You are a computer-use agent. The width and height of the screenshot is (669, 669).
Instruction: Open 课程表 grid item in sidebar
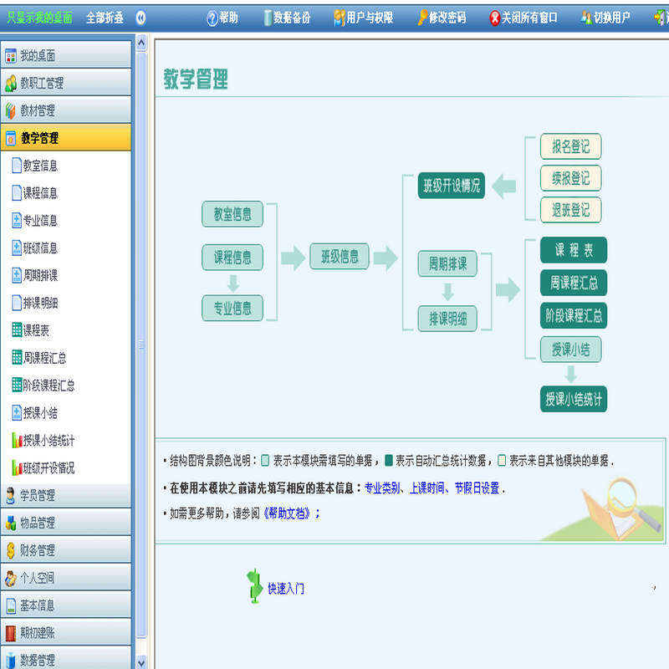30,330
